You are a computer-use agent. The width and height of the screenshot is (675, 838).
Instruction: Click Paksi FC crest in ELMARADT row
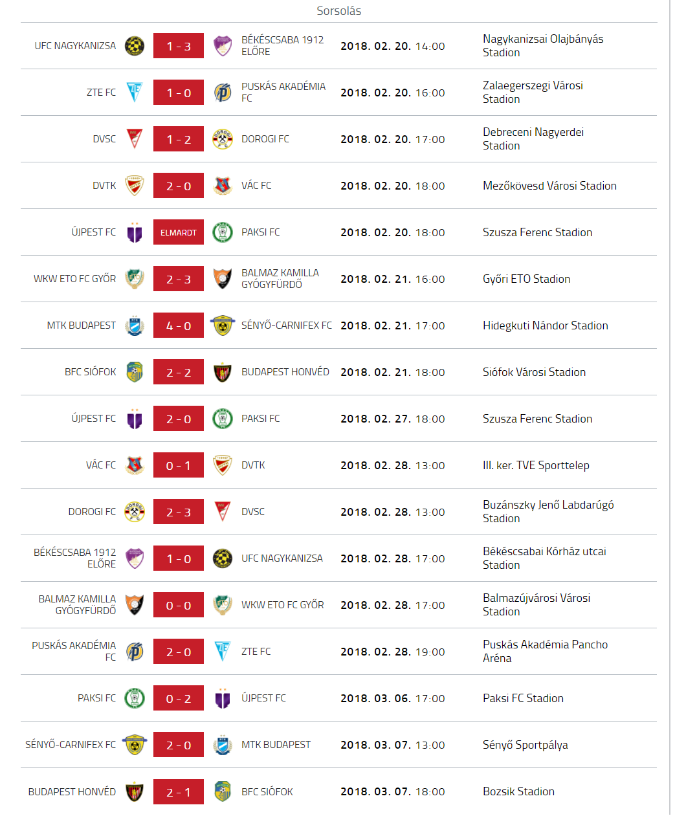tap(223, 232)
